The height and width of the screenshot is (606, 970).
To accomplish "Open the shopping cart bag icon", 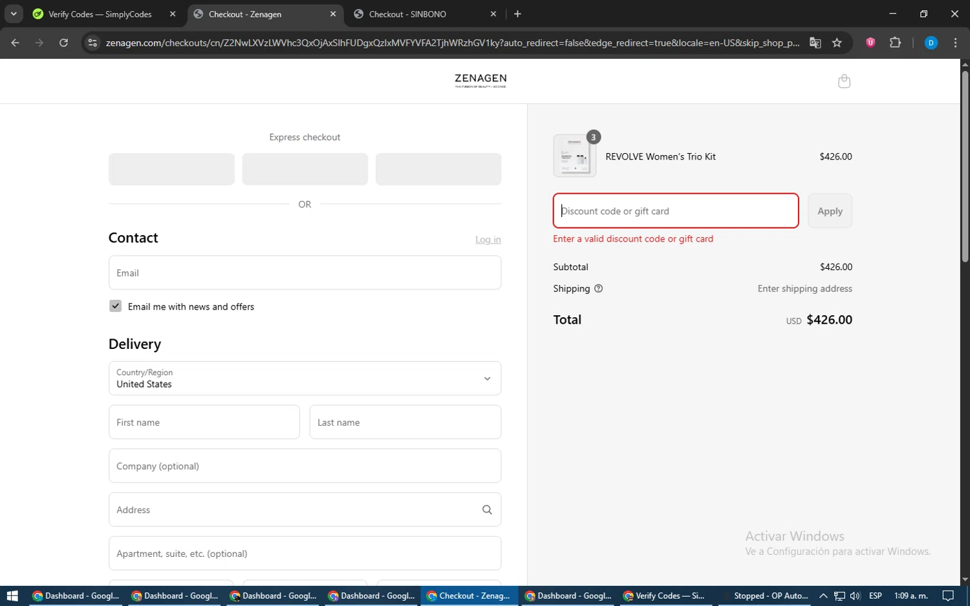I will [x=844, y=81].
